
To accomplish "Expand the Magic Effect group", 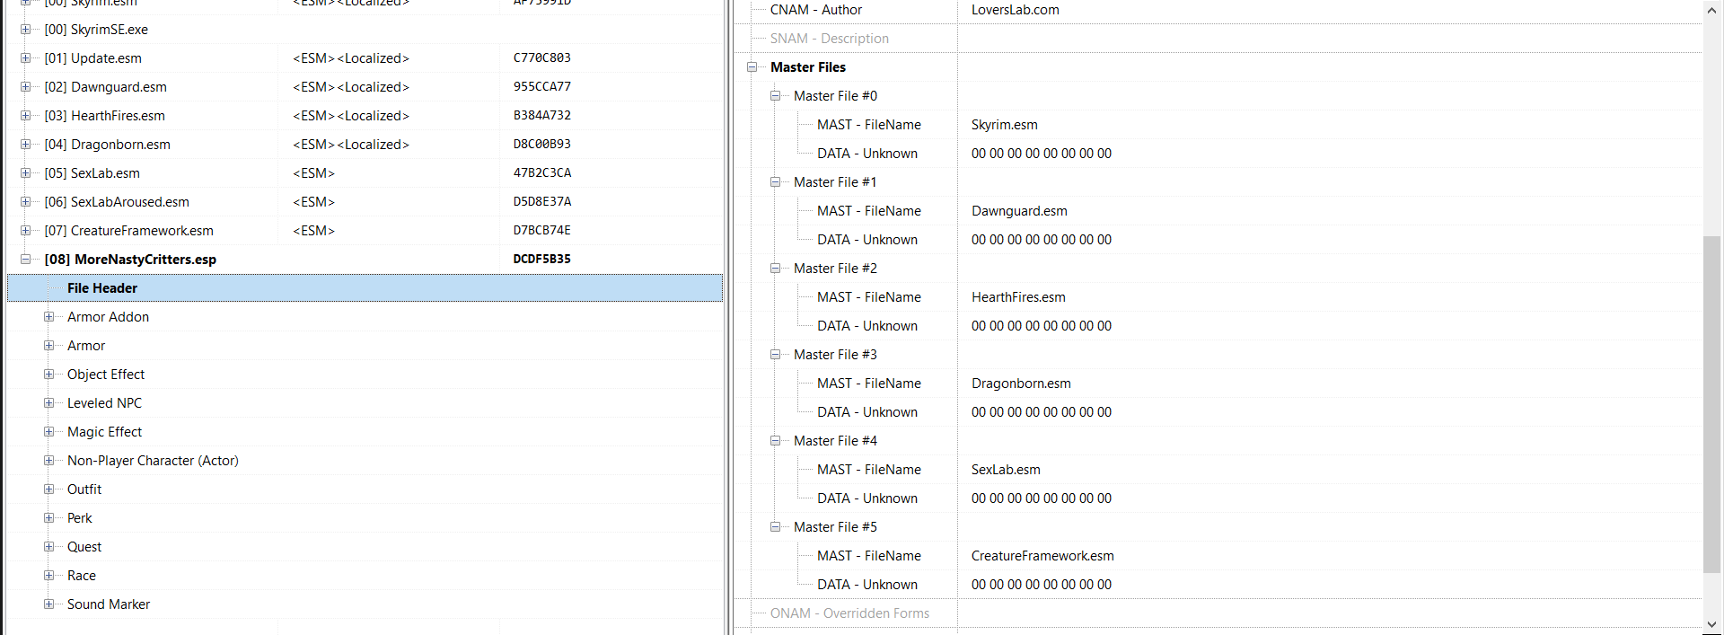I will point(49,432).
